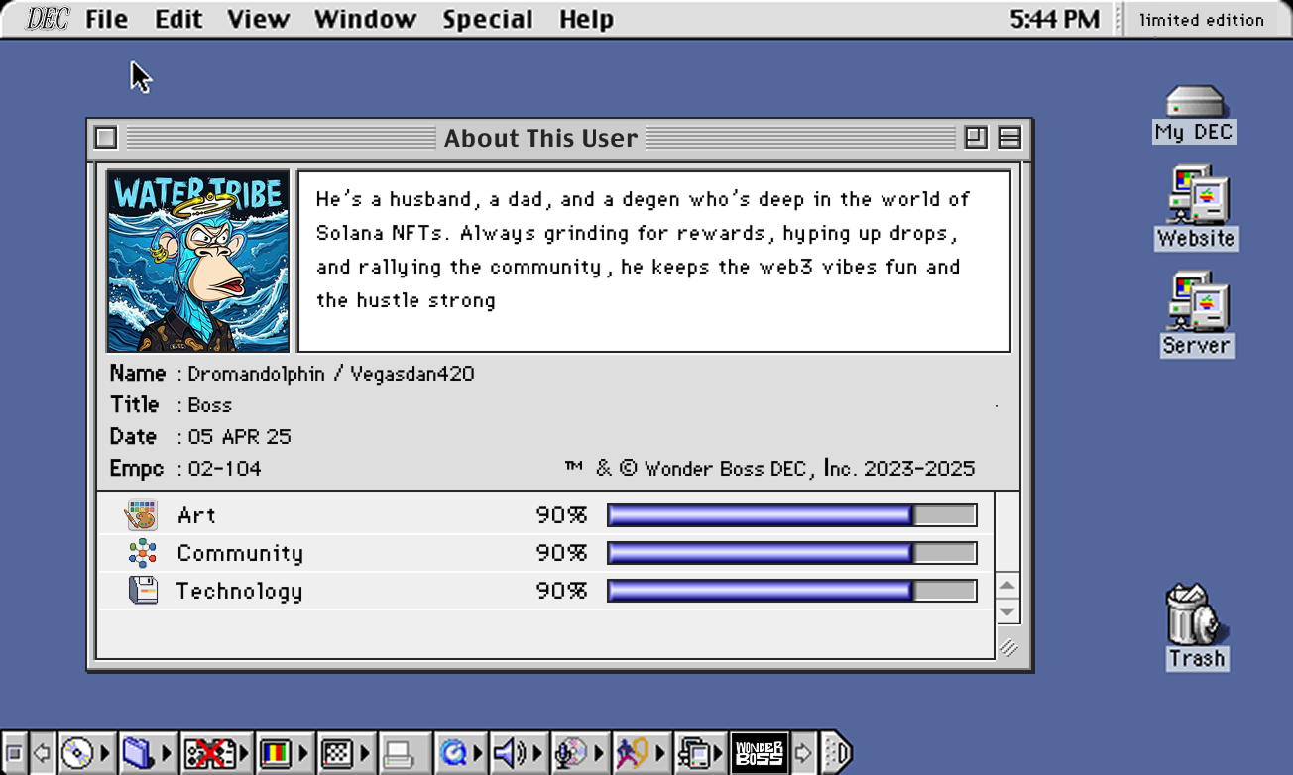Collapse control strip using end tab
This screenshot has width=1293, height=775.
(x=837, y=754)
